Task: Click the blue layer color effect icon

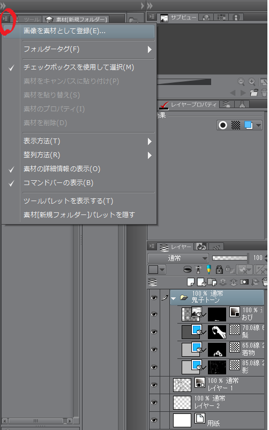Action: pos(249,125)
